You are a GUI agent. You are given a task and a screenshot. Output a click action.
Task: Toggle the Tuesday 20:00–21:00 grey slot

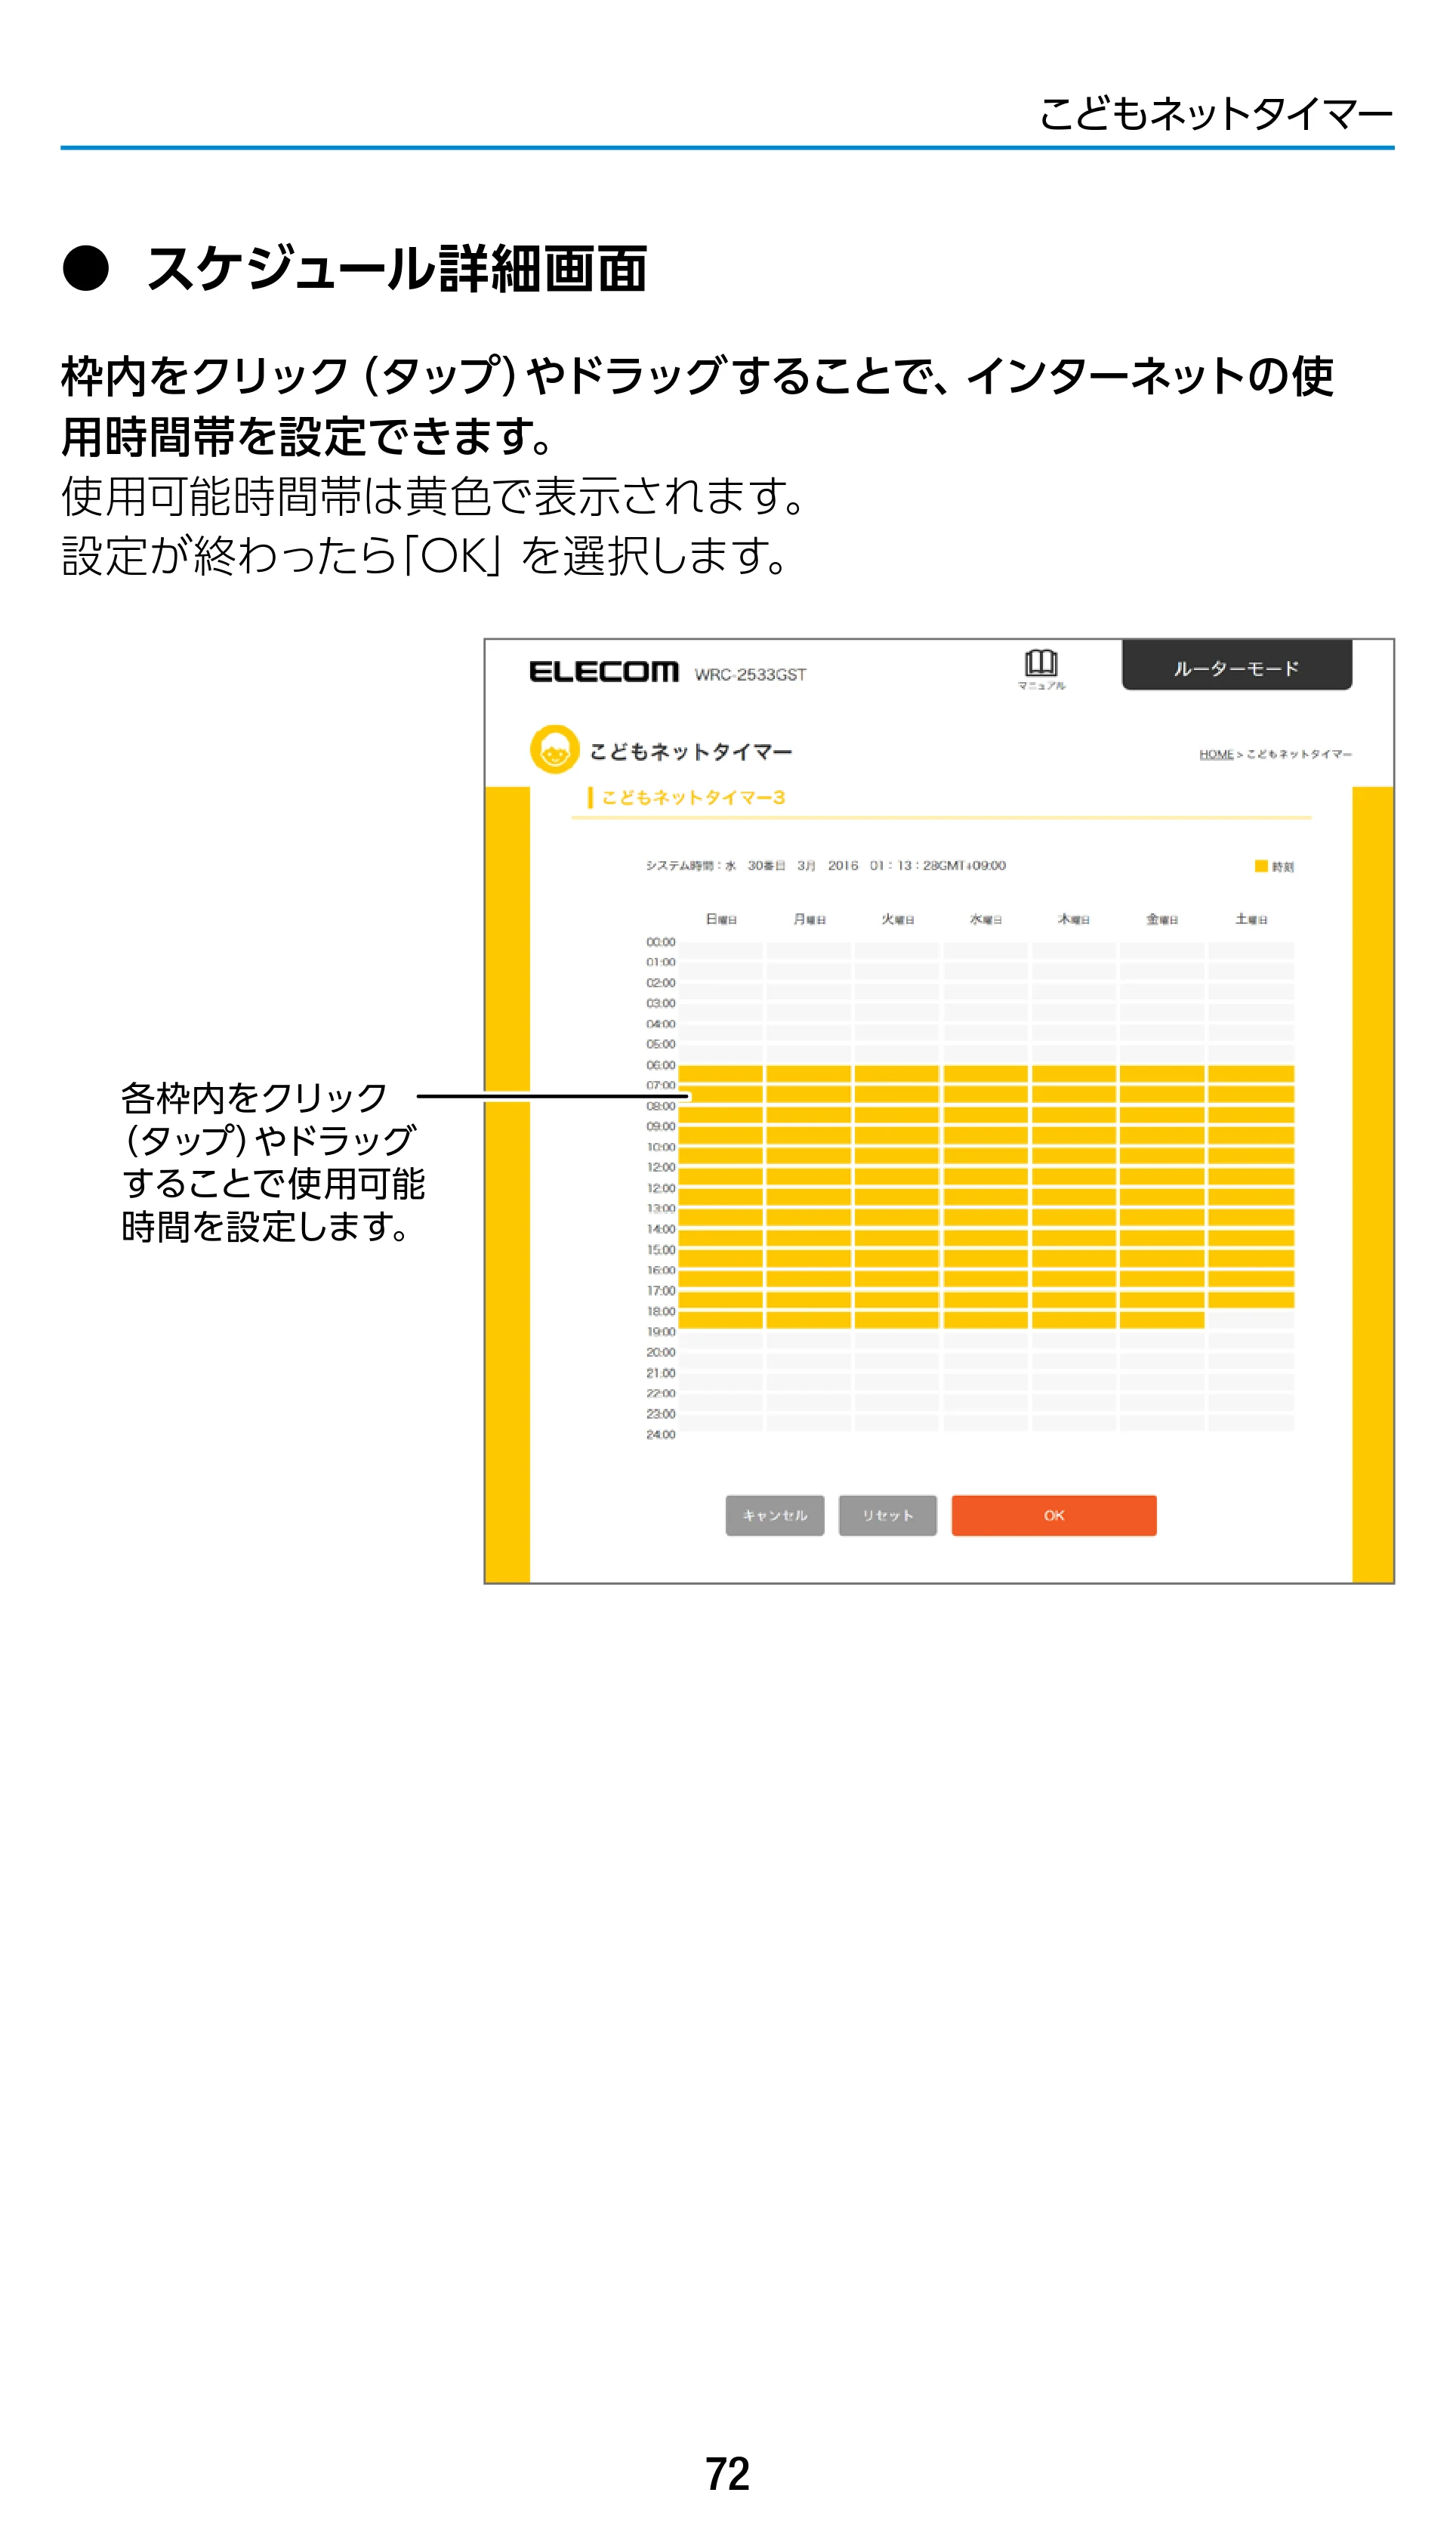coord(897,1361)
